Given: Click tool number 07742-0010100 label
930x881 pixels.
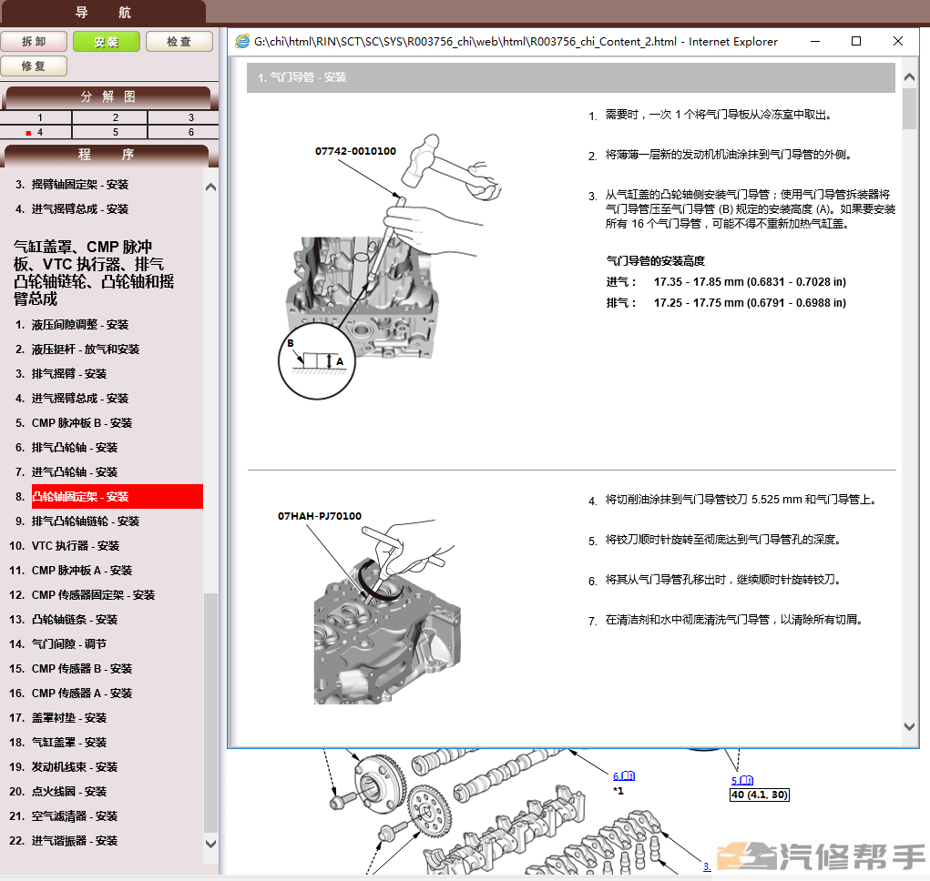Looking at the screenshot, I should (x=355, y=151).
